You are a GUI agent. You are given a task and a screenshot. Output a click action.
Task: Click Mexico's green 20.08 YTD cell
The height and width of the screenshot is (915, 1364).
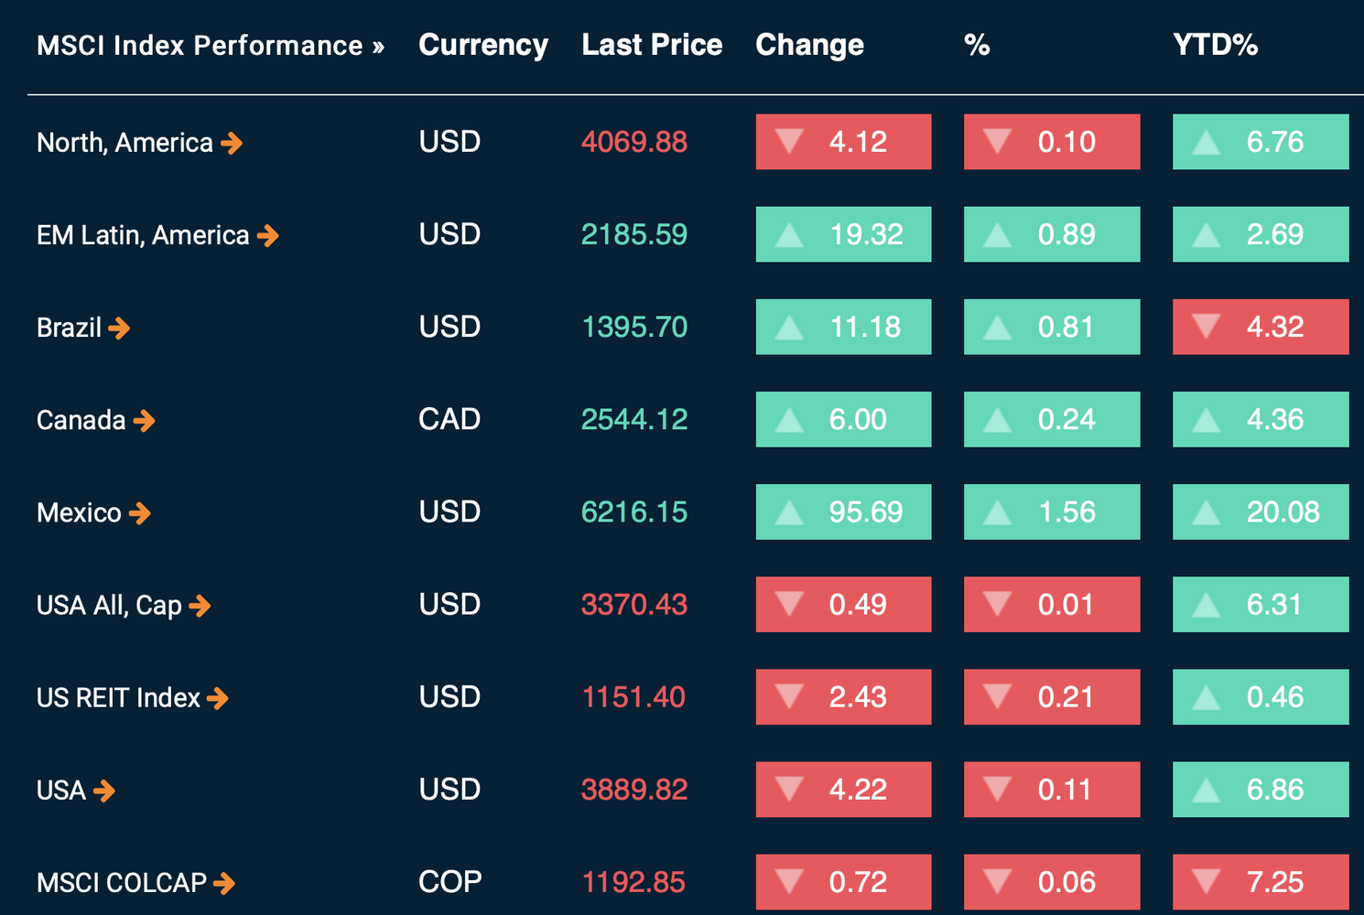click(x=1260, y=511)
